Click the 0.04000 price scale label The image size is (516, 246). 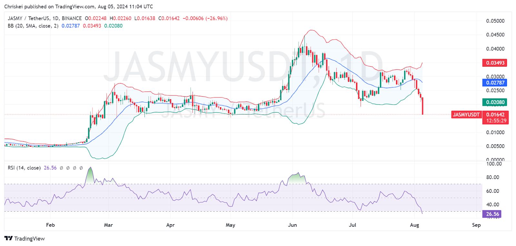pos(495,49)
